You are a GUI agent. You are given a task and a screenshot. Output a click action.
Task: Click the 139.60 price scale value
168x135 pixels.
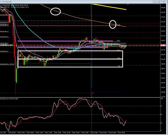(163, 78)
